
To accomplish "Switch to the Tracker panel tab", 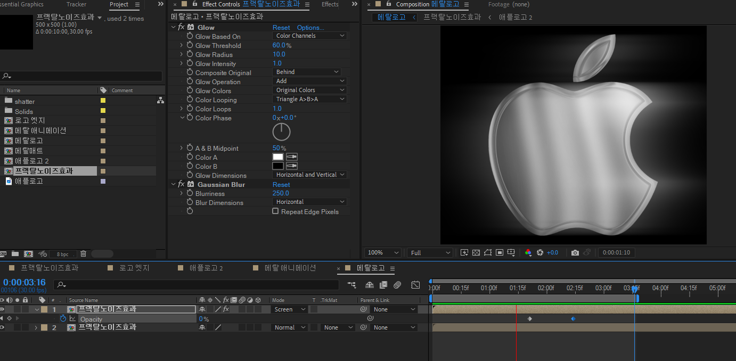I will pyautogui.click(x=76, y=4).
